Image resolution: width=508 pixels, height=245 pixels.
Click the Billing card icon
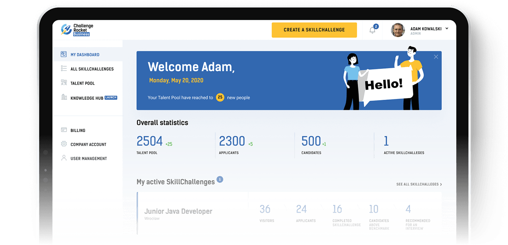[64, 130]
